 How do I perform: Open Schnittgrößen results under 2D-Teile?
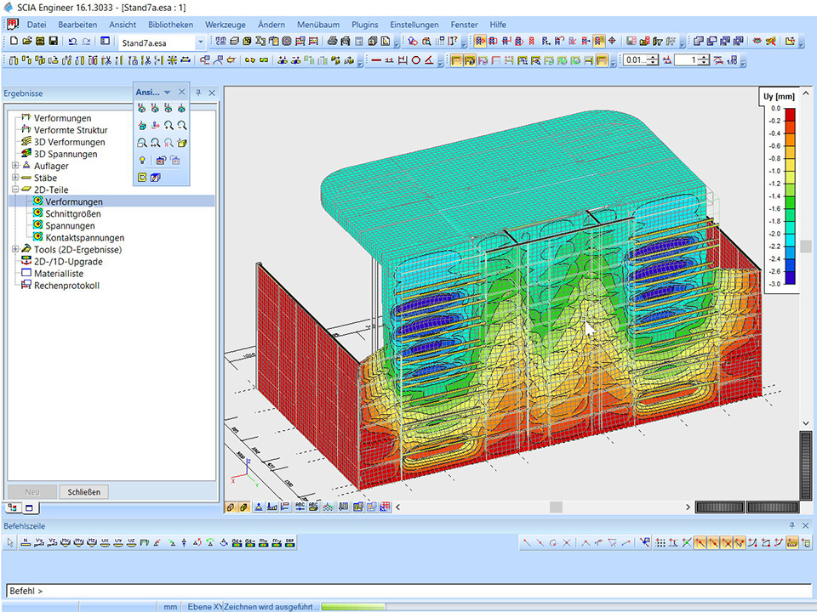point(73,214)
